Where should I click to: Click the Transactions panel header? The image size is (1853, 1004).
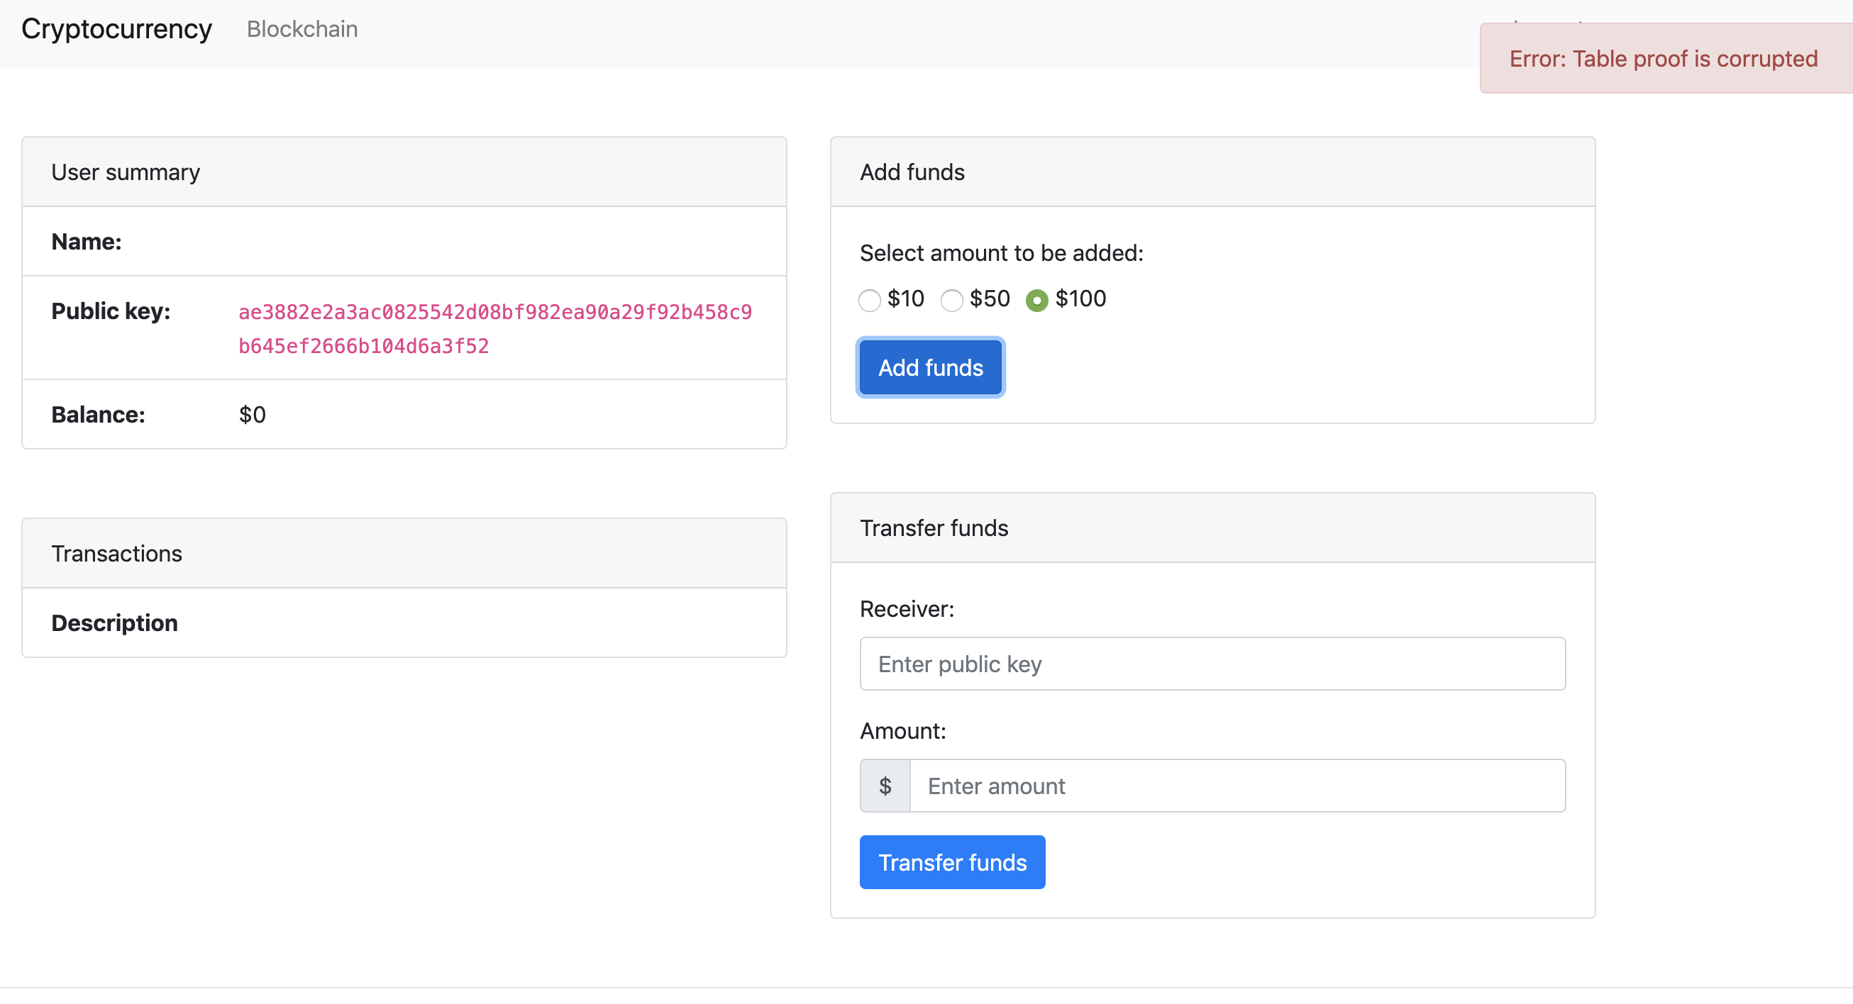point(116,553)
